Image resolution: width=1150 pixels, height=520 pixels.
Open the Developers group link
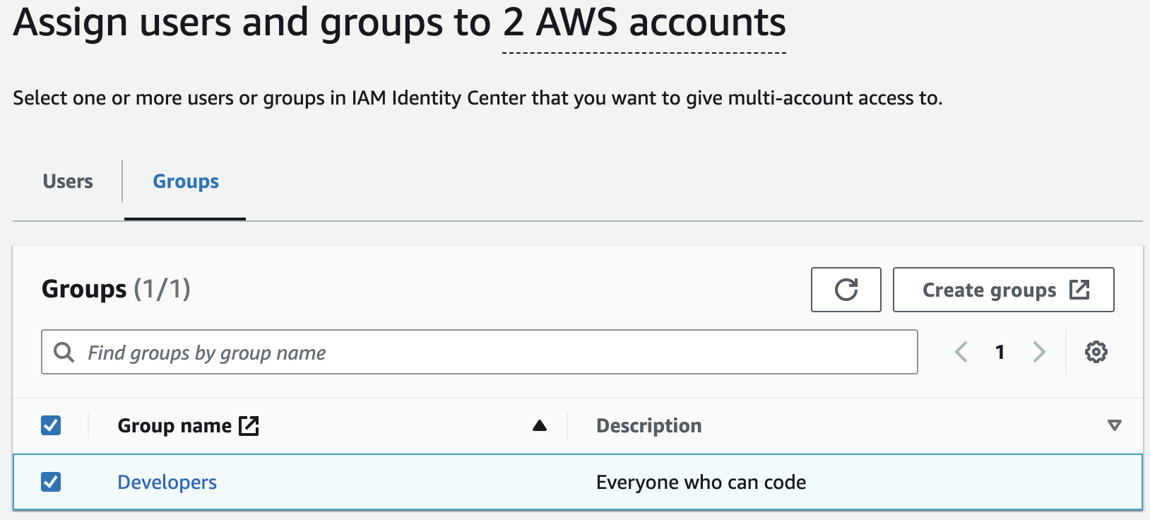click(x=167, y=482)
